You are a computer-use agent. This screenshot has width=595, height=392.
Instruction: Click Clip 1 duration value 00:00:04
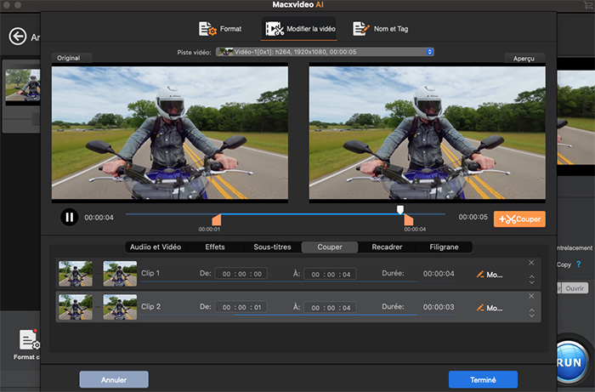click(x=439, y=274)
